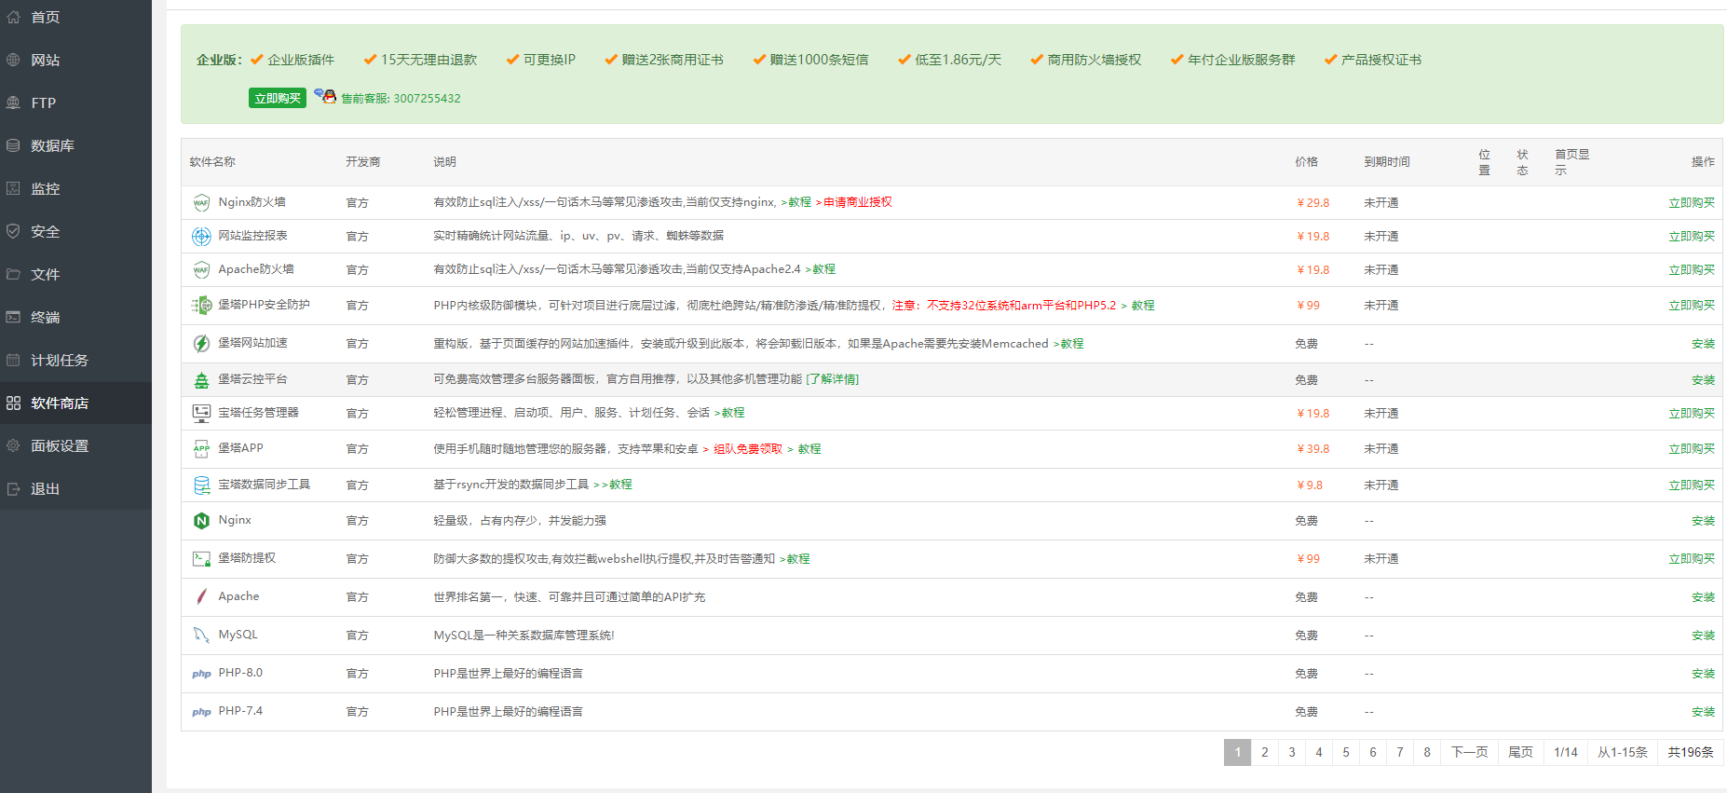
Task: Click the database icon in sidebar
Action: click(x=13, y=145)
